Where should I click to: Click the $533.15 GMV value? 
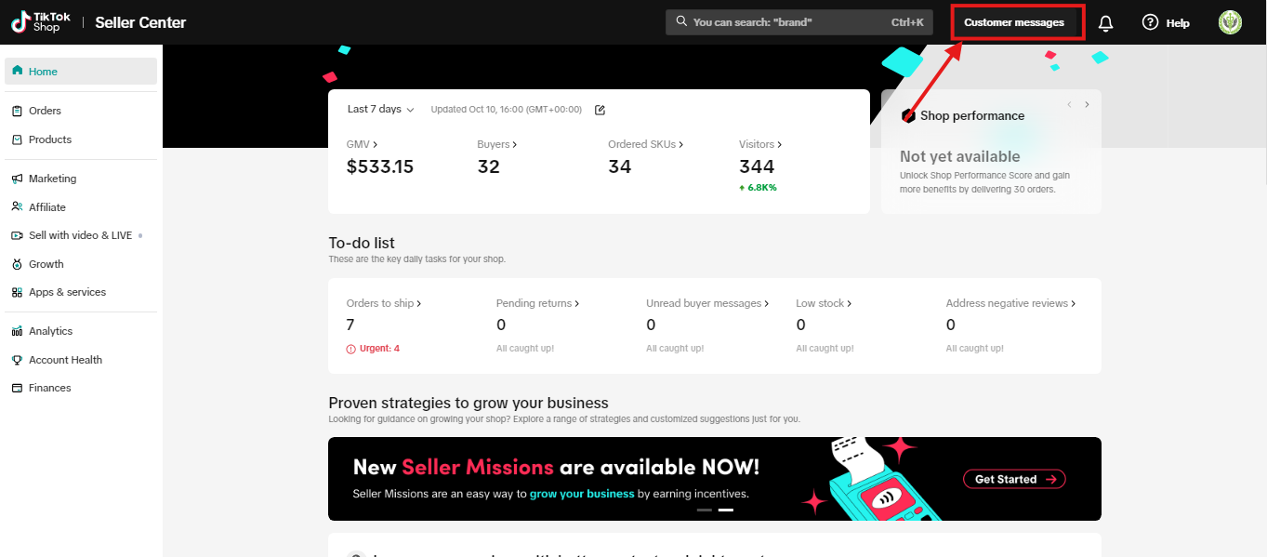[x=380, y=166]
